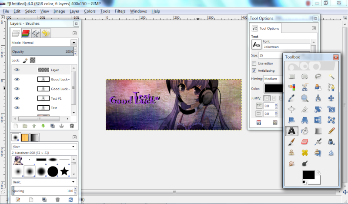The height and width of the screenshot is (204, 348).
Task: Open the font picker Aa button
Action: (x=256, y=45)
